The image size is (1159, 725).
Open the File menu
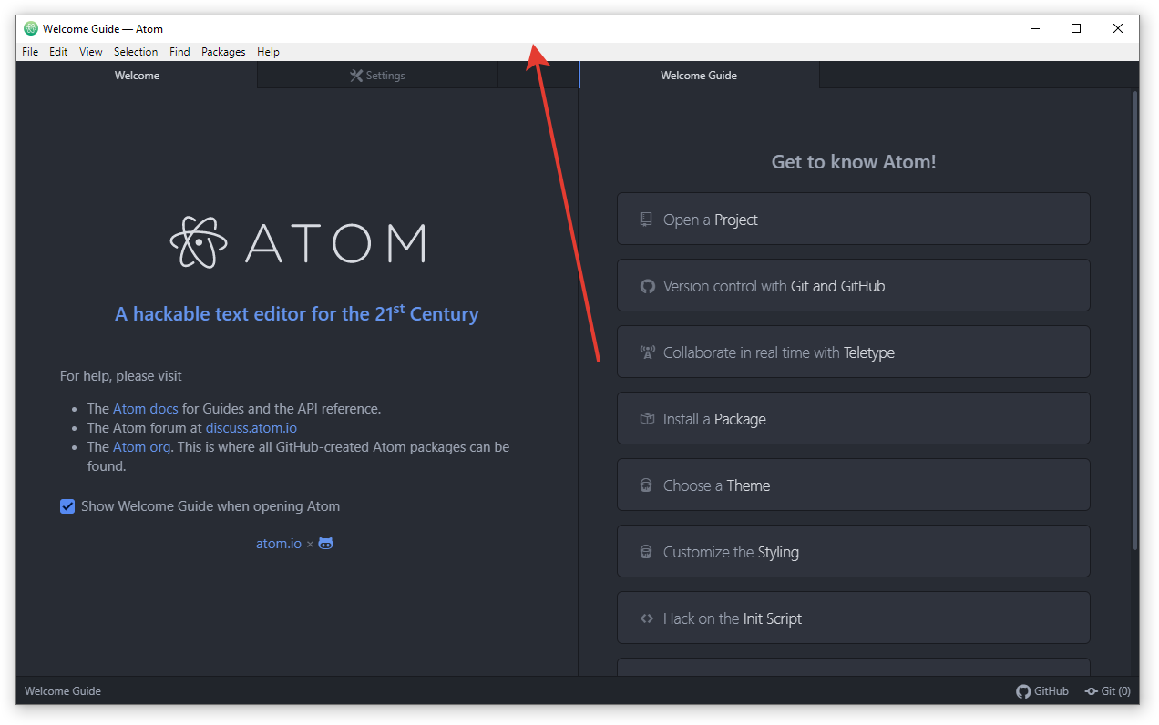pyautogui.click(x=30, y=52)
